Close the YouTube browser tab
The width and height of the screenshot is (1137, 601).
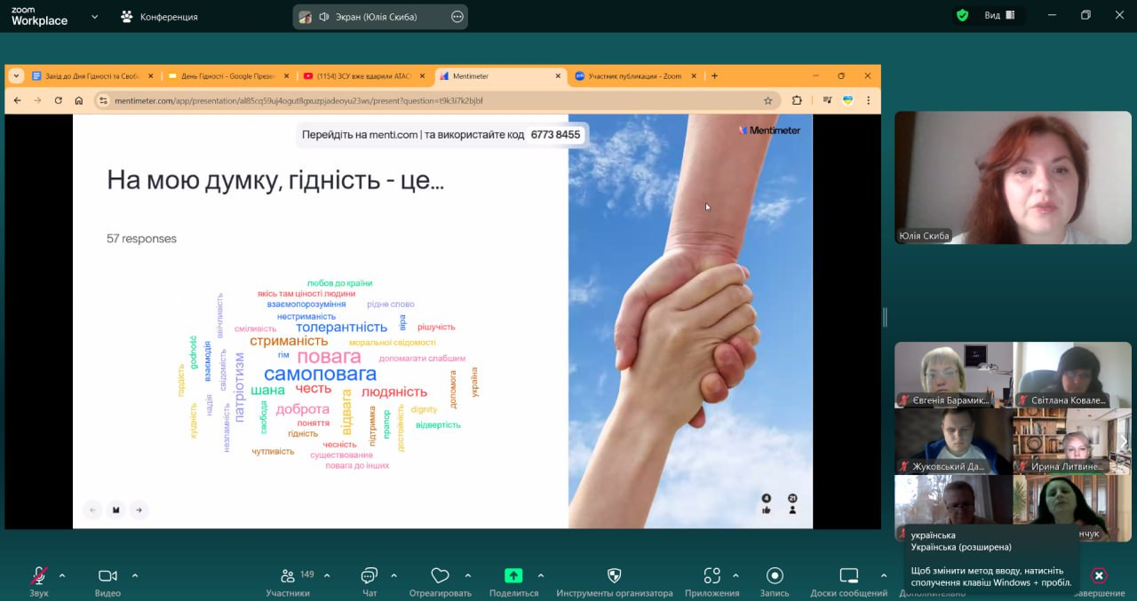pos(421,76)
